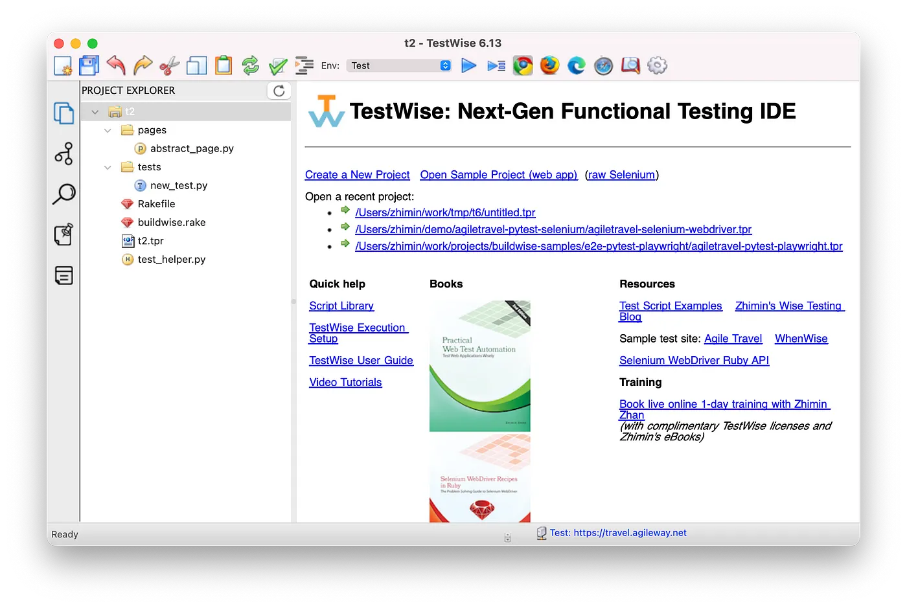Screen dimensions: 907x608
Task: Collapse the pages folder
Action: [x=108, y=131]
